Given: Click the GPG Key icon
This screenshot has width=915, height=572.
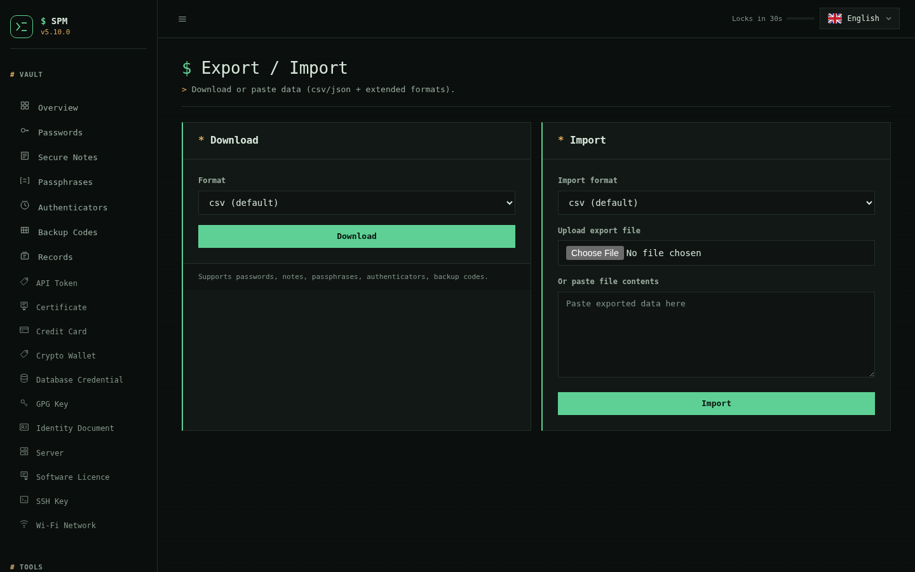Looking at the screenshot, I should click(24, 402).
